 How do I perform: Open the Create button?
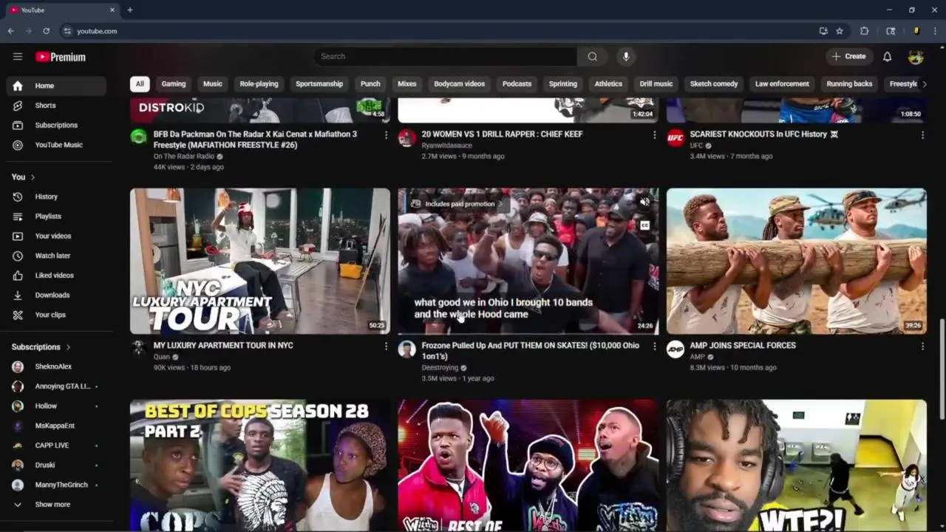[848, 56]
